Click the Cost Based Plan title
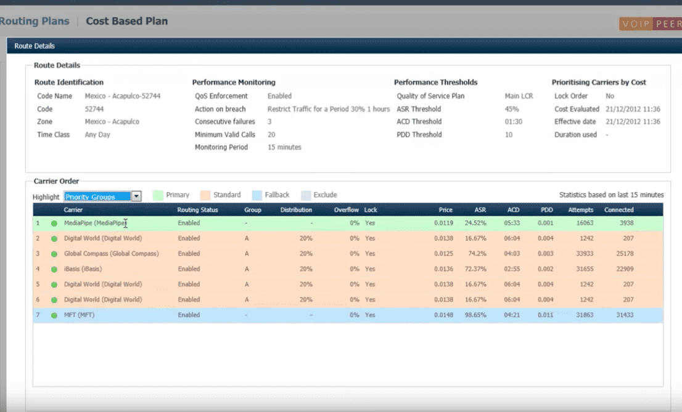The image size is (682, 412). pos(126,22)
